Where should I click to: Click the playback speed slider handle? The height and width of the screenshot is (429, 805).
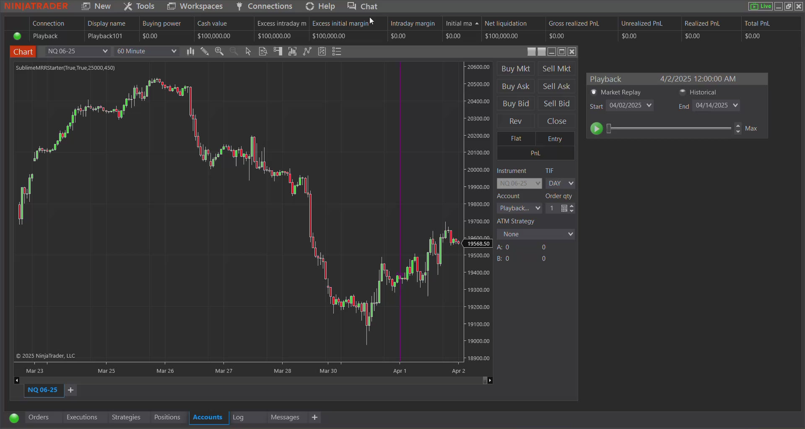[609, 128]
